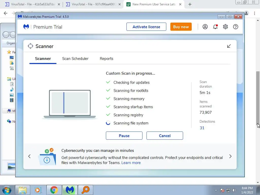Open the account profile icon

(205, 27)
